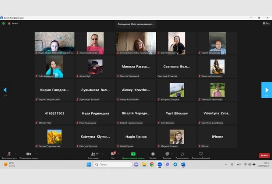Go to next page of participants

click(x=266, y=90)
